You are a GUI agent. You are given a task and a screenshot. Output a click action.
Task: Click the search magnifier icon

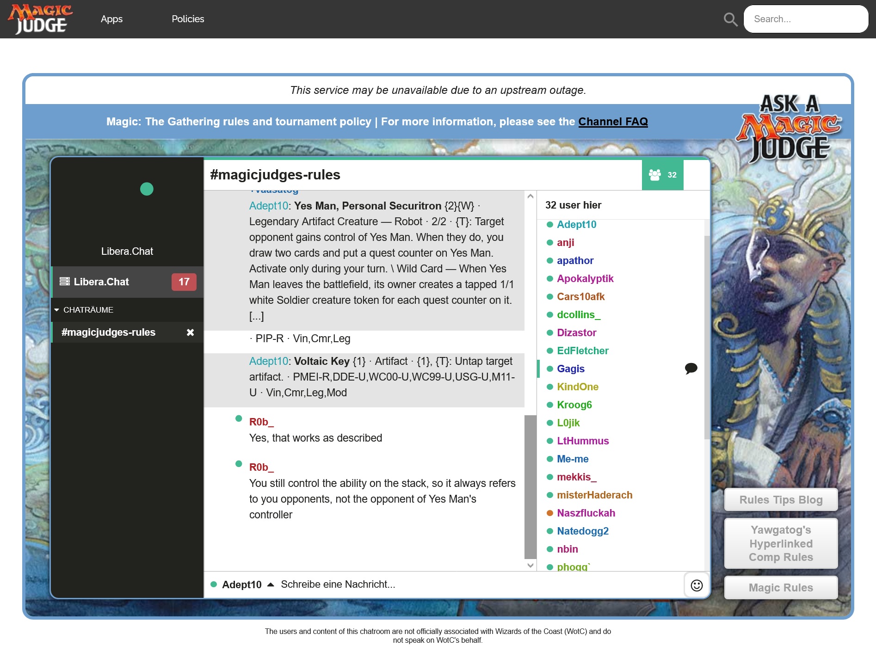(730, 19)
